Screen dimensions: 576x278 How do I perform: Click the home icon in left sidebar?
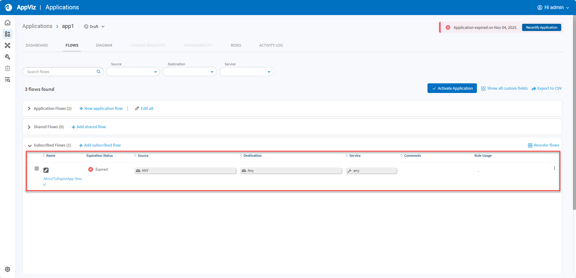[x=8, y=23]
